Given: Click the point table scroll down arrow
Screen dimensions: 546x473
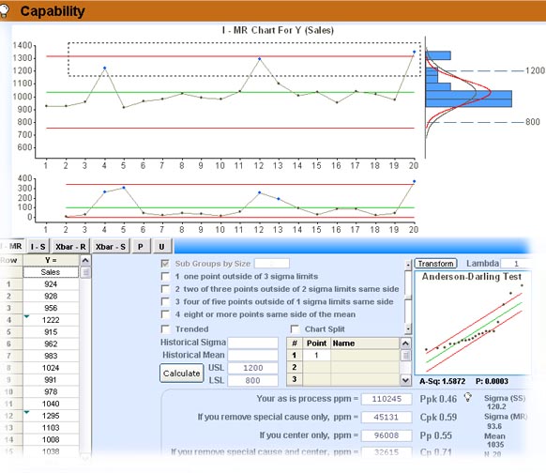Looking at the screenshot, I should 405,380.
